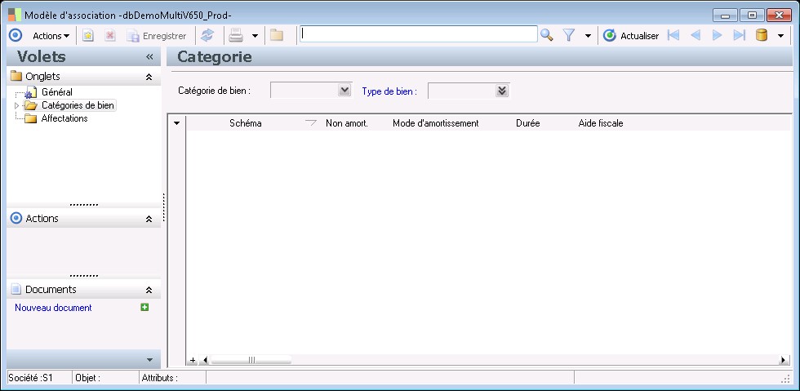Click the yellow database cylinder icon
Screen dimensions: 800x391
coord(761,35)
